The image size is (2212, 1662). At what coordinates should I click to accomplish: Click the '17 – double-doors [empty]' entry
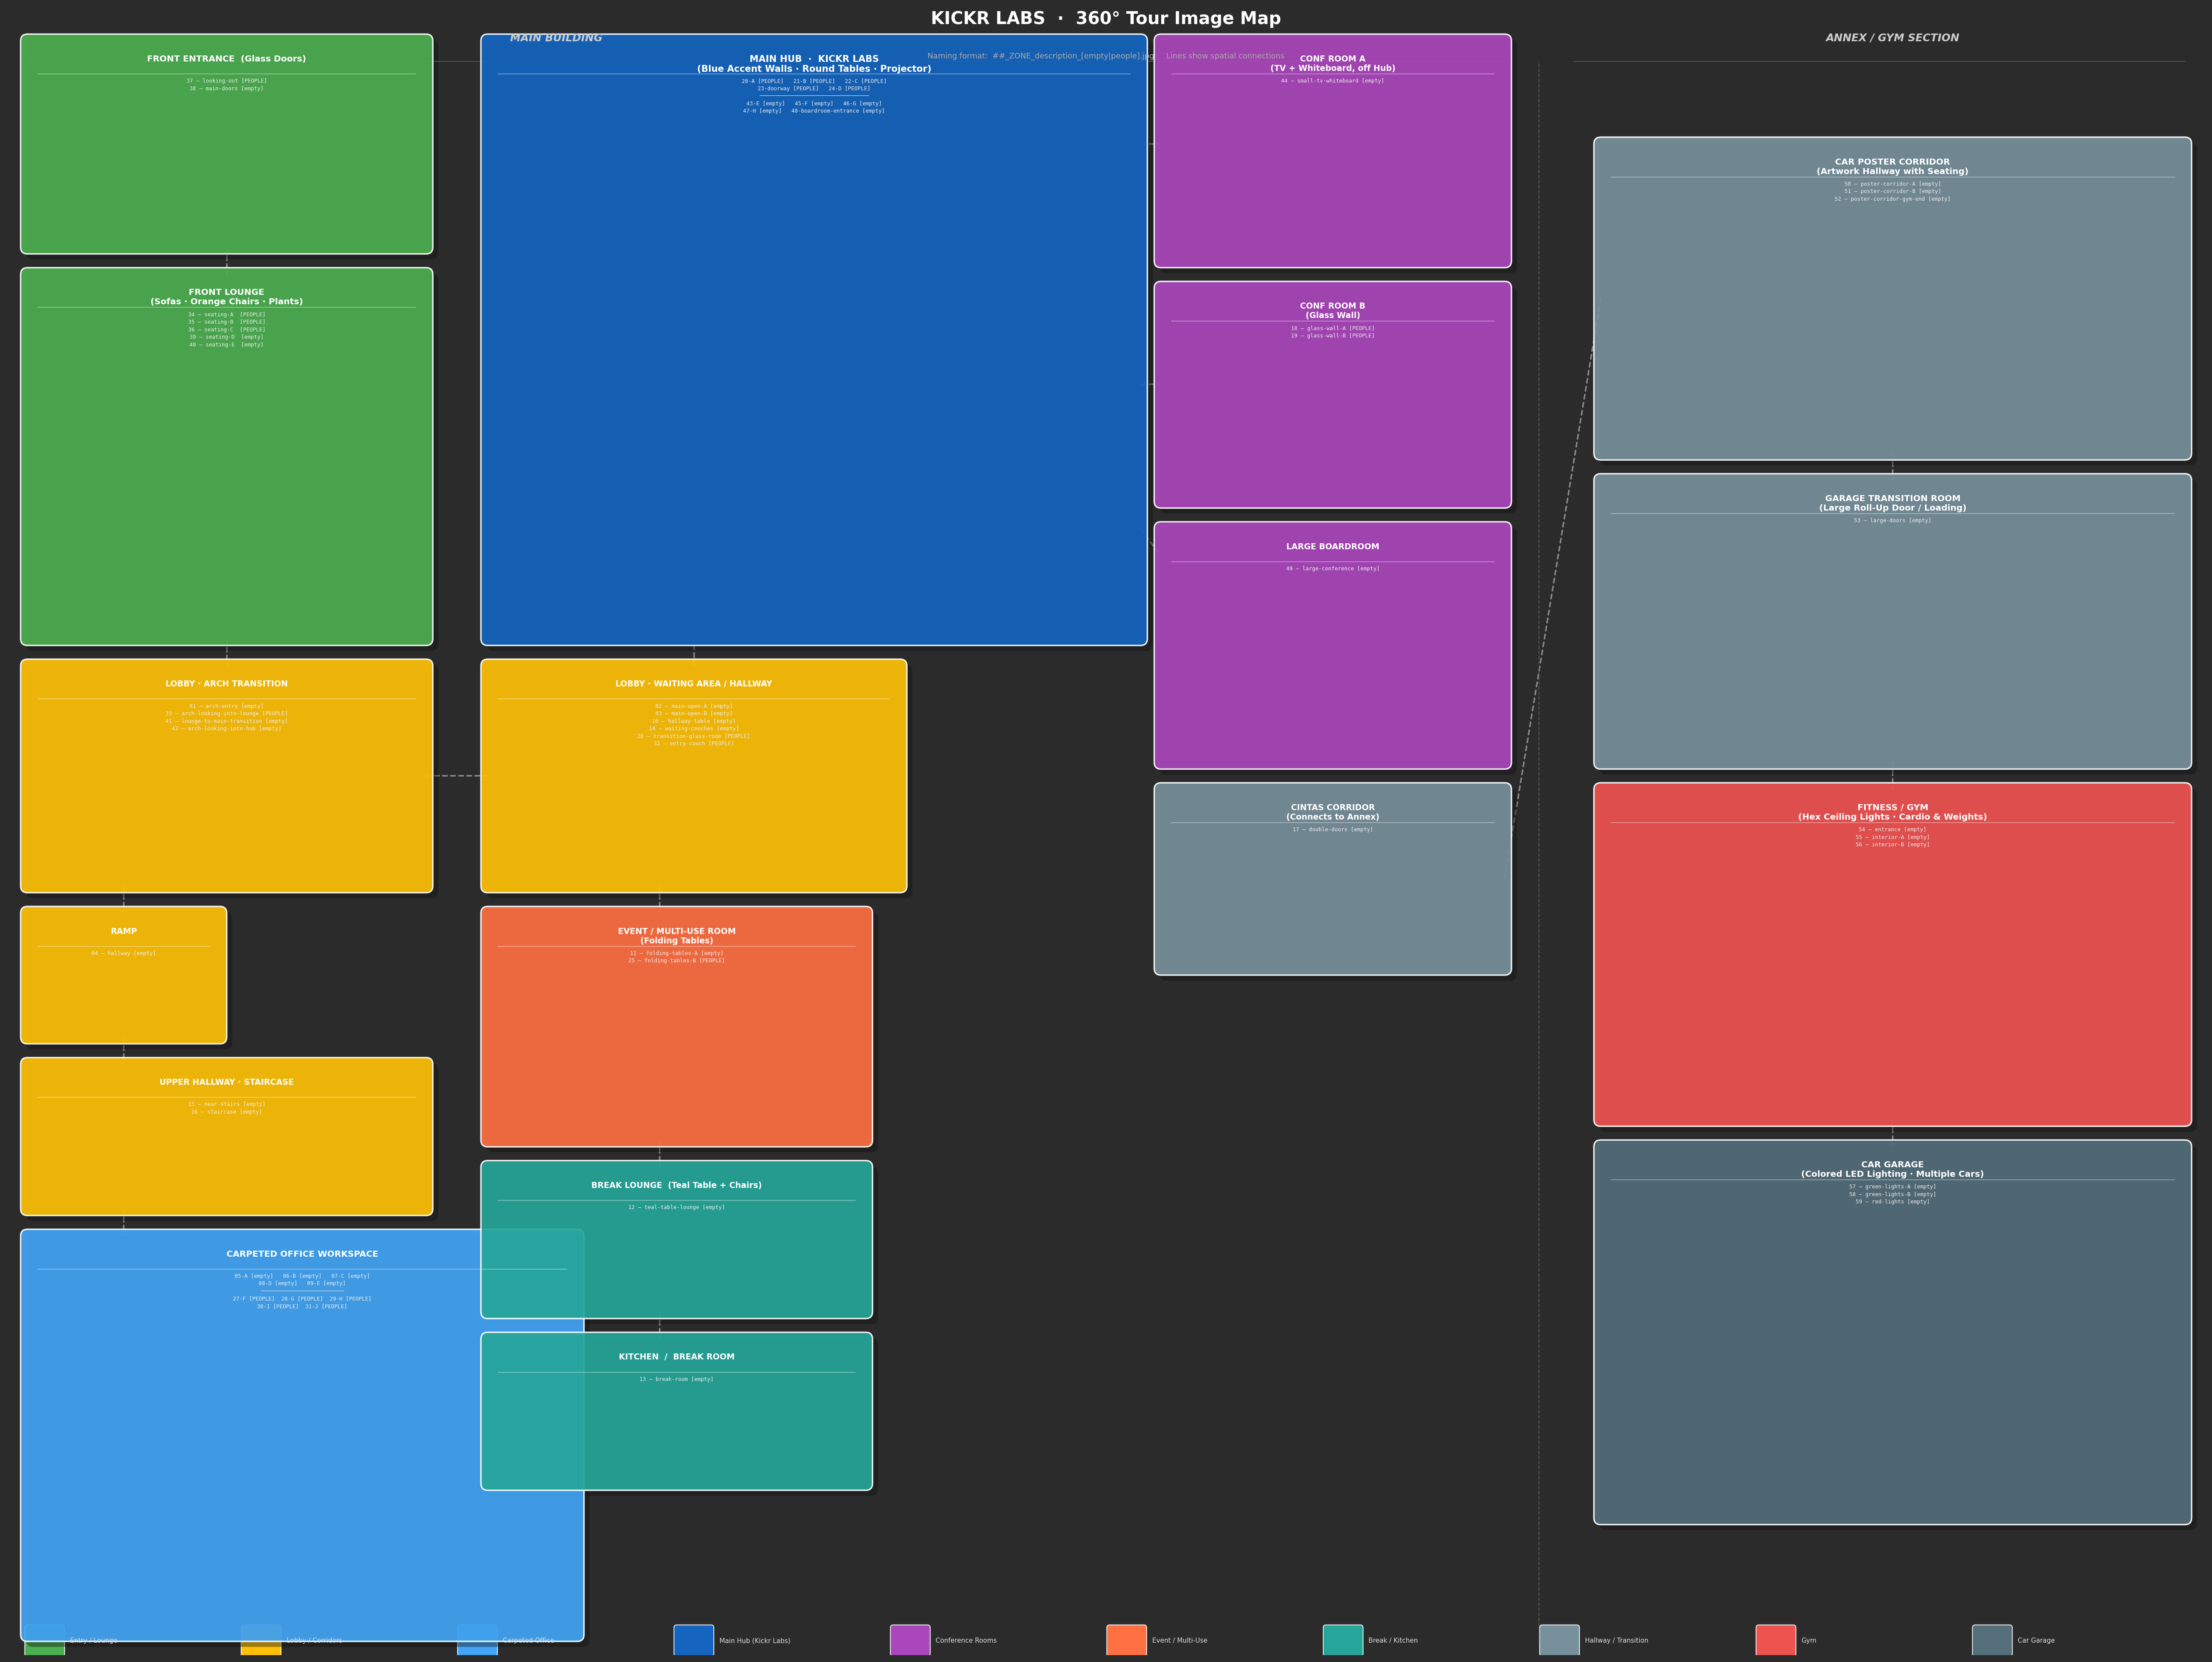coord(1333,829)
